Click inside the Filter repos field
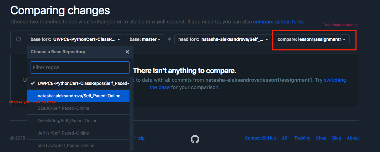The image size is (380, 152). 80,67
